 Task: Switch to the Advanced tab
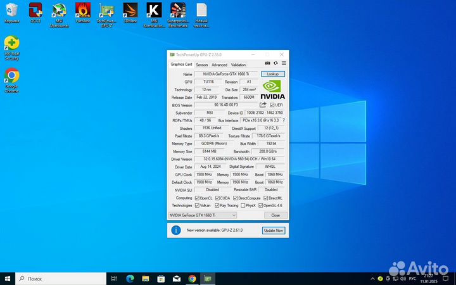(x=219, y=65)
